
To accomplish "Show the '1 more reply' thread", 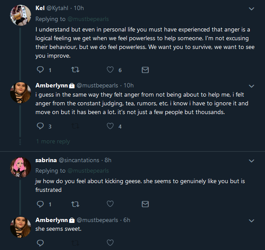I will [53, 141].
